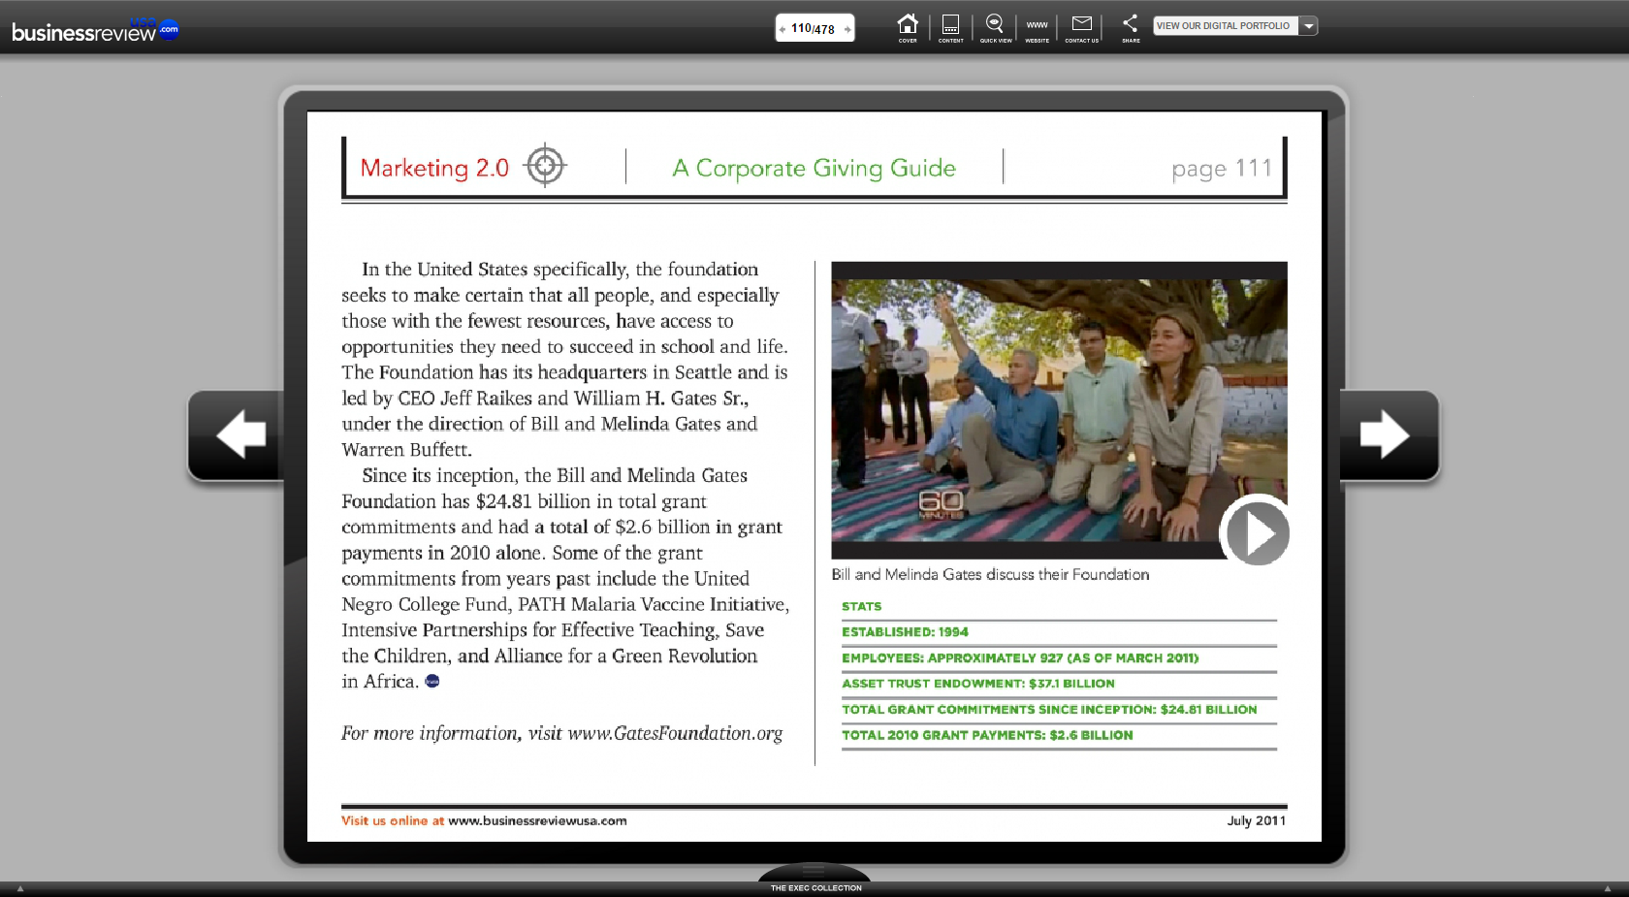Click small next-page arrow in page counter
This screenshot has width=1629, height=897.
(847, 29)
